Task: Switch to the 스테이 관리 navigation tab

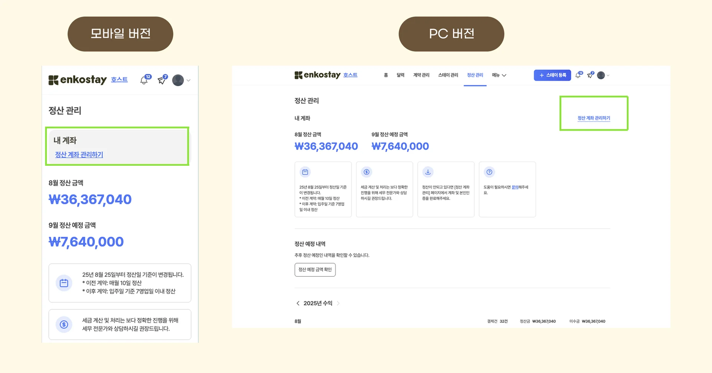Action: (x=448, y=75)
